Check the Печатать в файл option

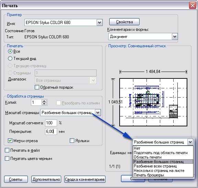[x=7, y=150]
